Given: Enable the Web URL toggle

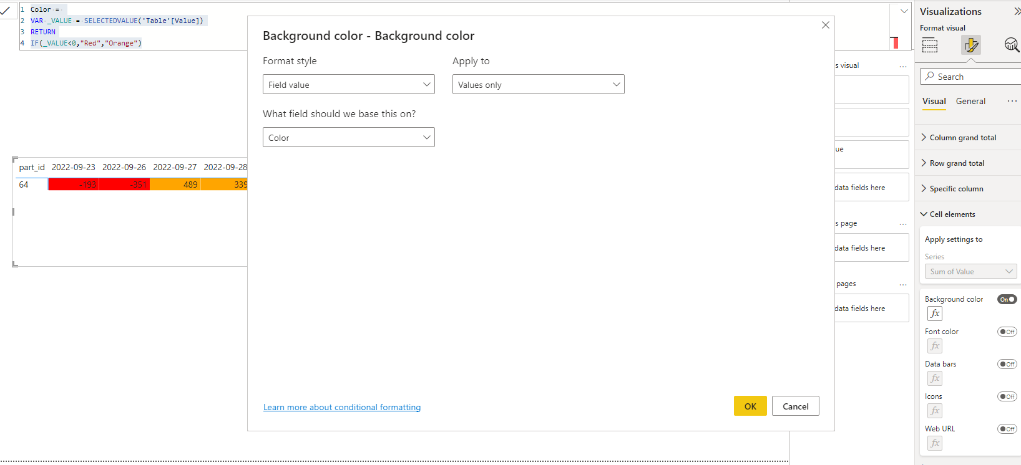Looking at the screenshot, I should click(1007, 429).
